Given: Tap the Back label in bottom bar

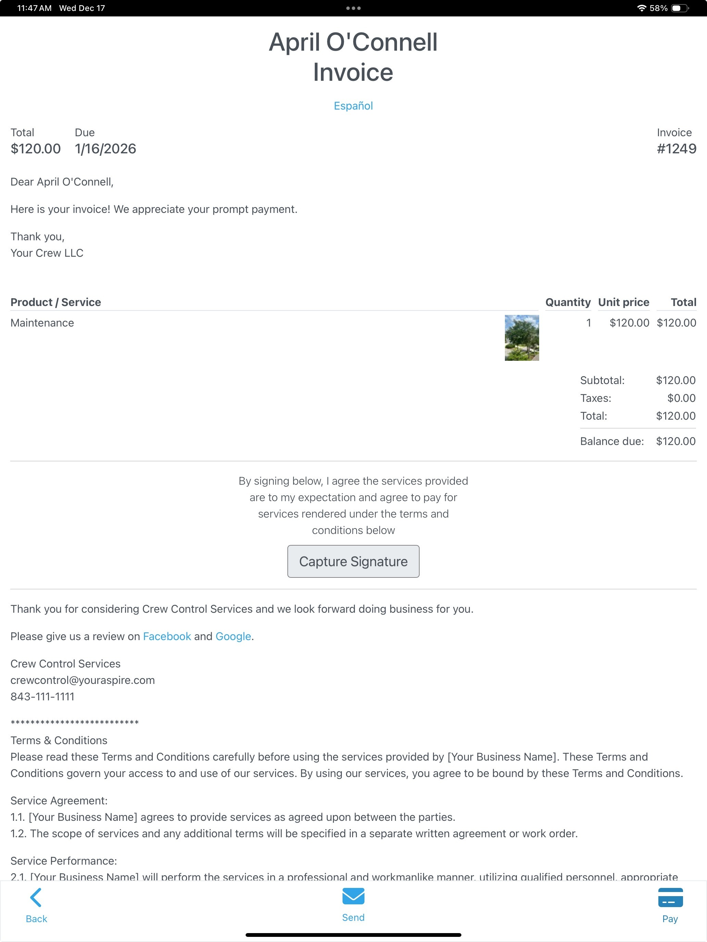Looking at the screenshot, I should click(x=36, y=919).
